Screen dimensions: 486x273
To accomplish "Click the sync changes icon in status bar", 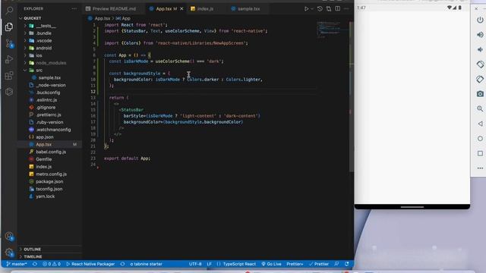I will pyautogui.click(x=35, y=264).
